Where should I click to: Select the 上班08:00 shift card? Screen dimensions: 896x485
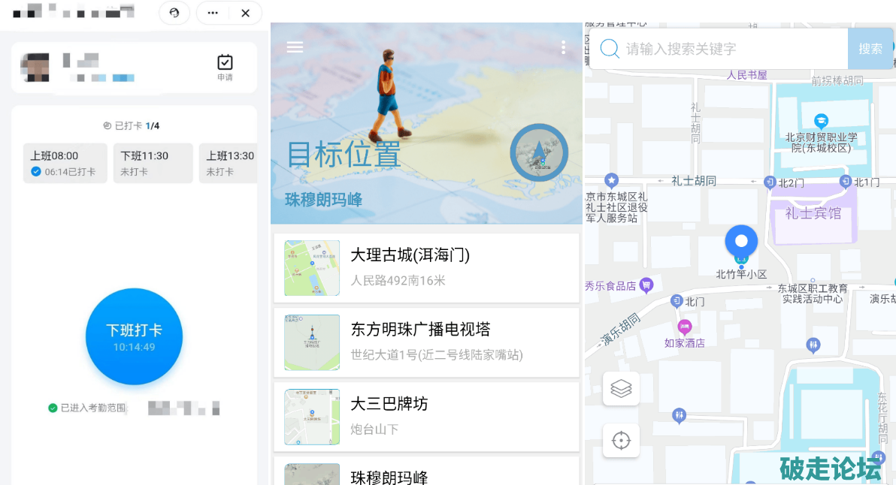[x=65, y=163]
